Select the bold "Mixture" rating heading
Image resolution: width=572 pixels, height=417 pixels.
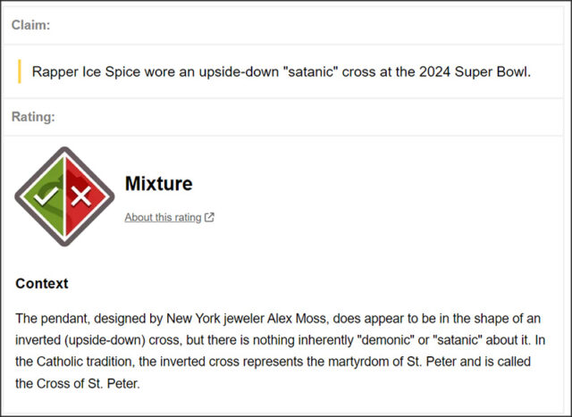pyautogui.click(x=159, y=183)
